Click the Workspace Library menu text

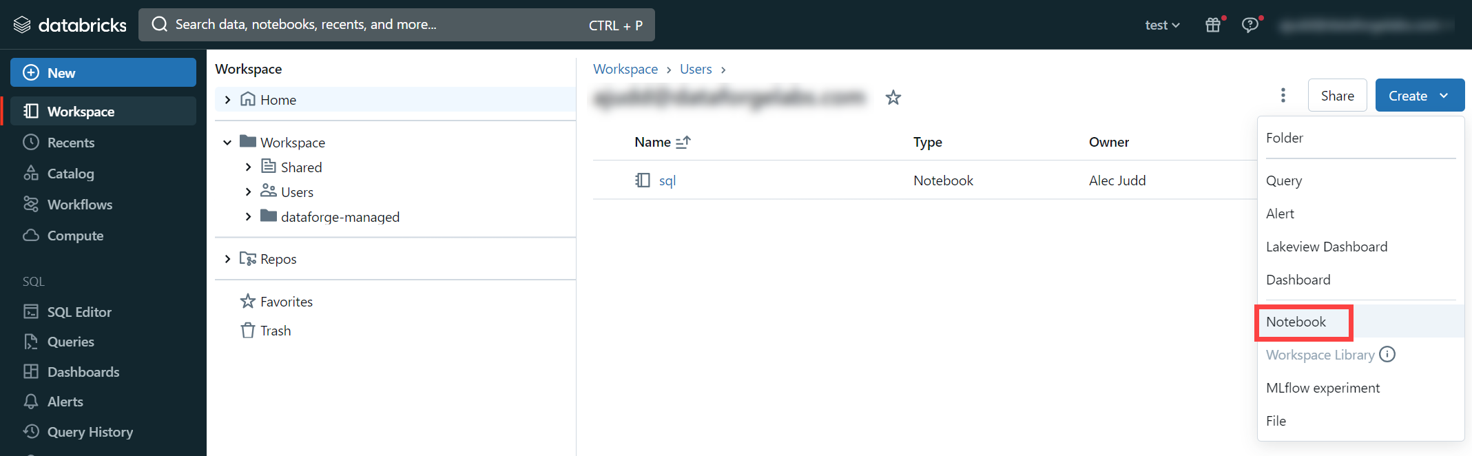1320,355
